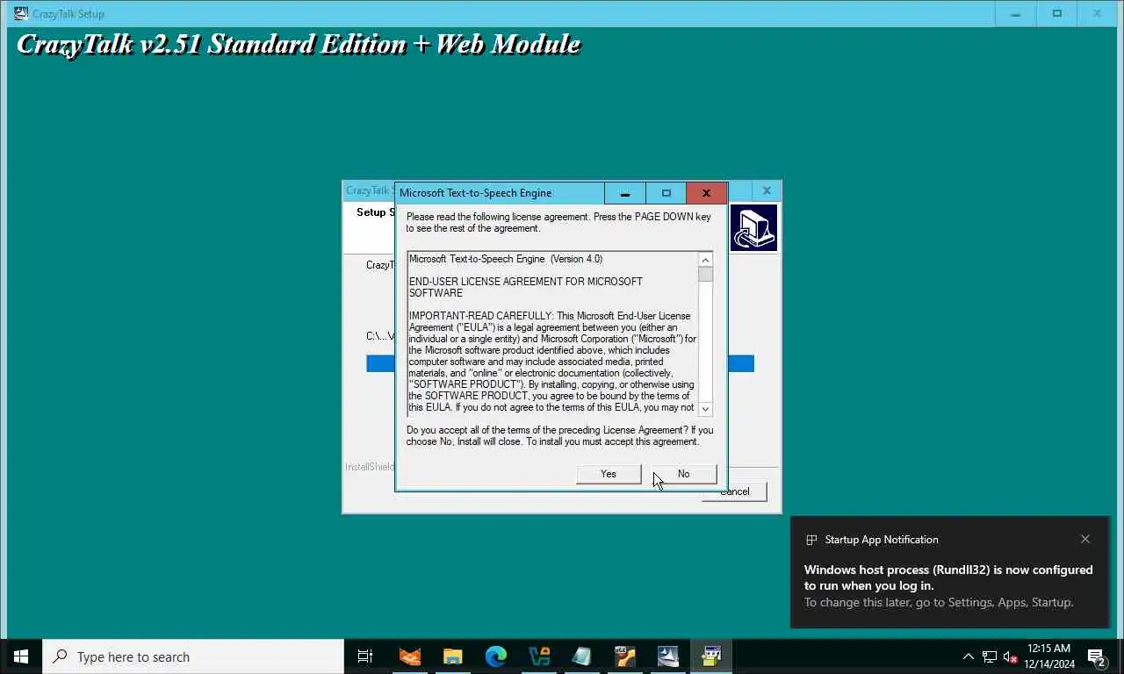Close the Microsoft Text-to-Speech Engine dialog
Screen dimensions: 1124x674
pyautogui.click(x=706, y=193)
